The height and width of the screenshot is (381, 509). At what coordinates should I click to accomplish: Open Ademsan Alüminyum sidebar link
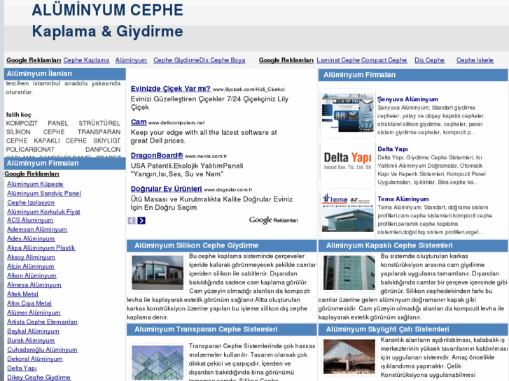(37, 229)
